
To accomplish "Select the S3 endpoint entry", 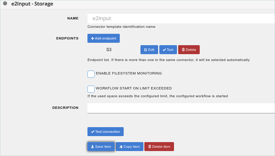I will pyautogui.click(x=109, y=49).
